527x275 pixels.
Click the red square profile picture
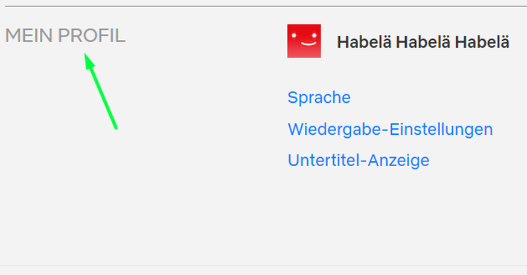click(x=304, y=41)
